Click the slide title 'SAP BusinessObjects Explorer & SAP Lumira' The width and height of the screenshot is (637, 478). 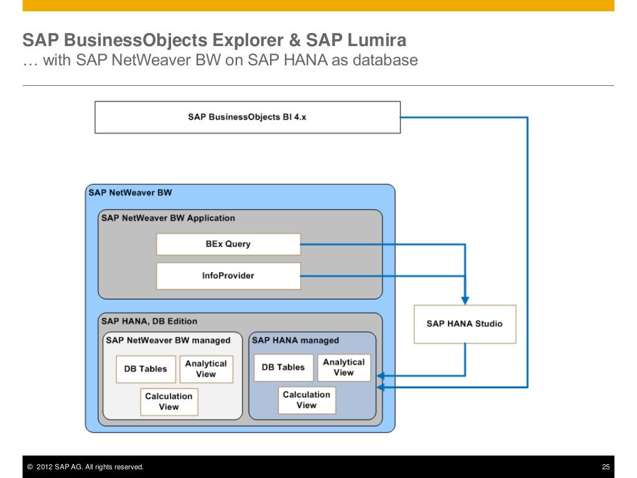pyautogui.click(x=215, y=40)
